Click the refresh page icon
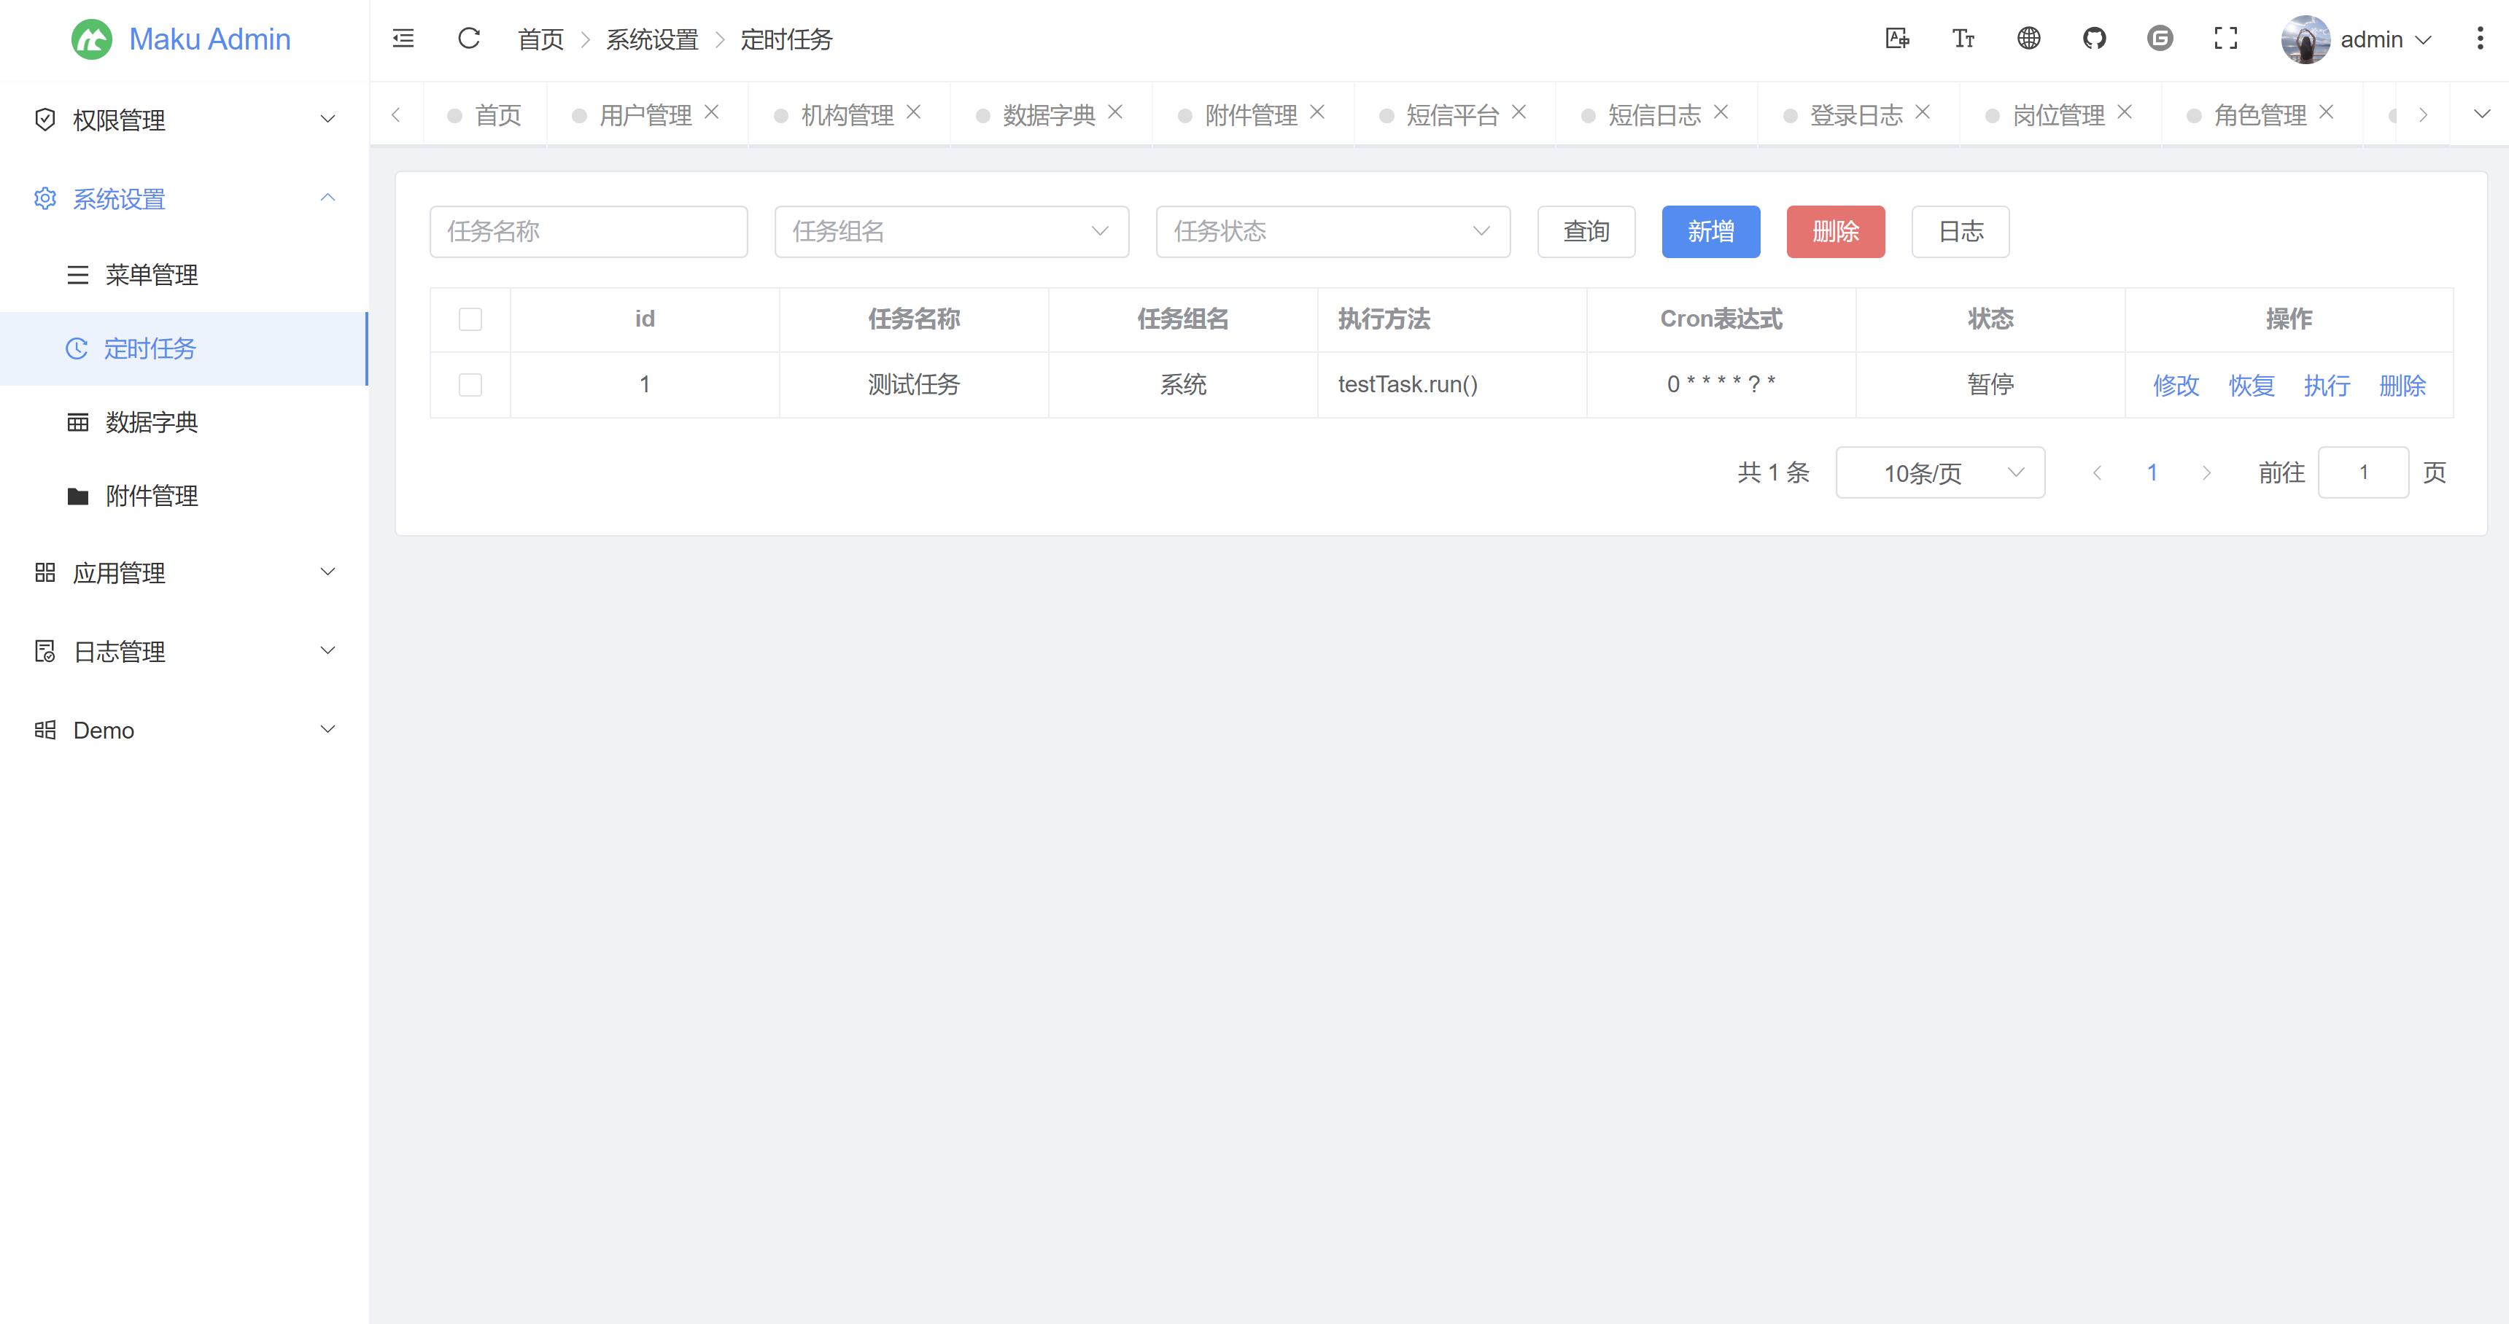This screenshot has width=2509, height=1324. click(468, 39)
